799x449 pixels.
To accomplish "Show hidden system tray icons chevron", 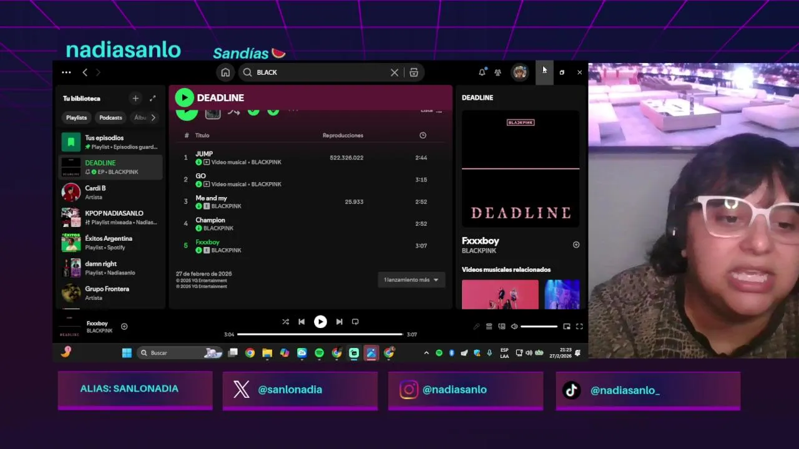I will click(x=426, y=353).
